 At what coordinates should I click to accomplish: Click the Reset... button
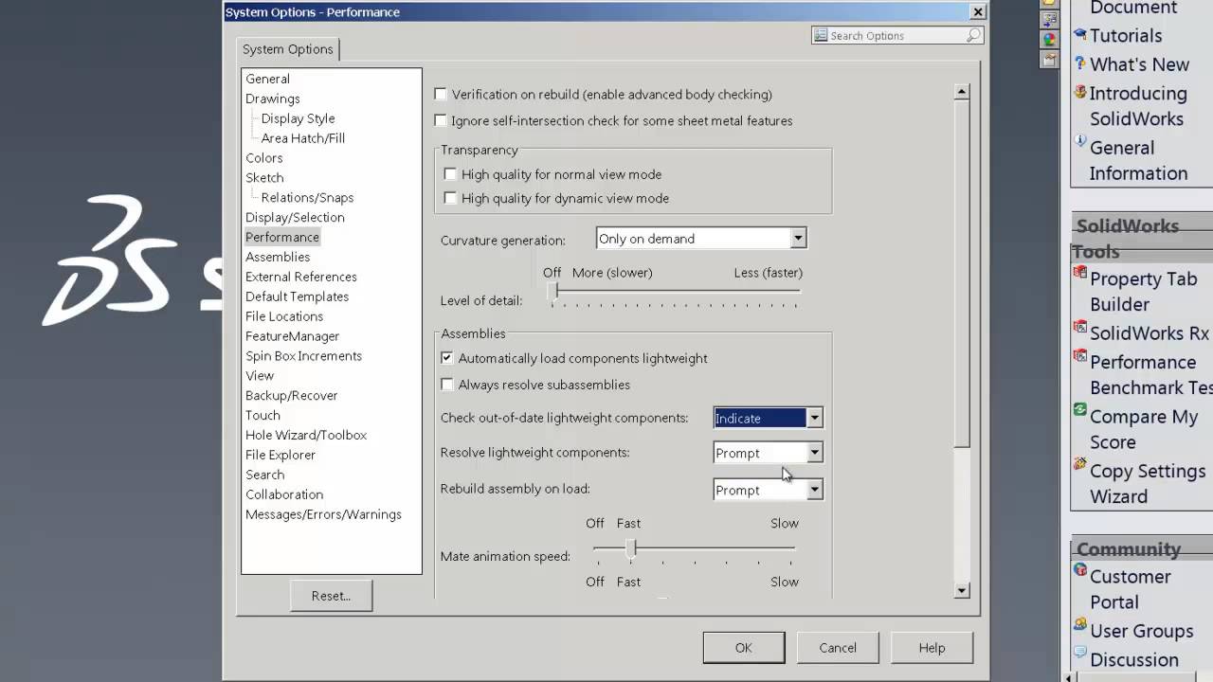point(331,596)
